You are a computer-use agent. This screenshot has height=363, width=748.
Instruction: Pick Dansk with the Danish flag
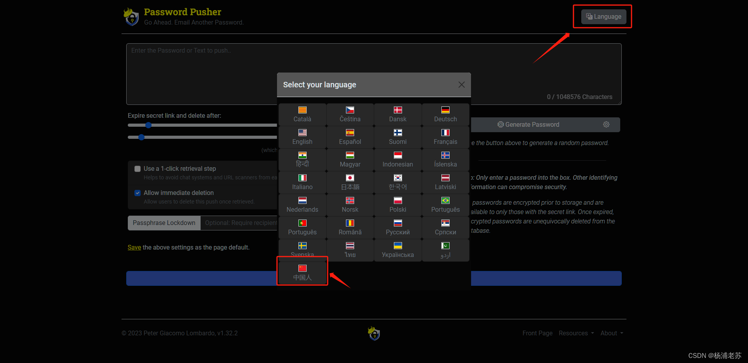click(x=398, y=115)
